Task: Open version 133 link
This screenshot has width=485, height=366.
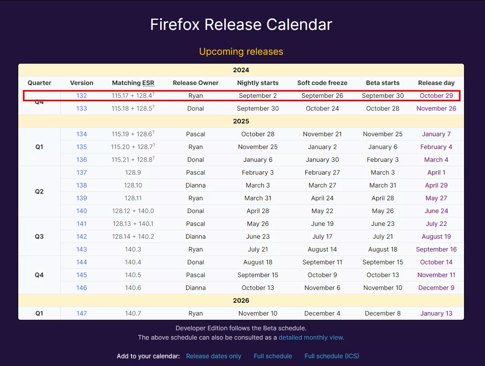Action: pos(82,108)
